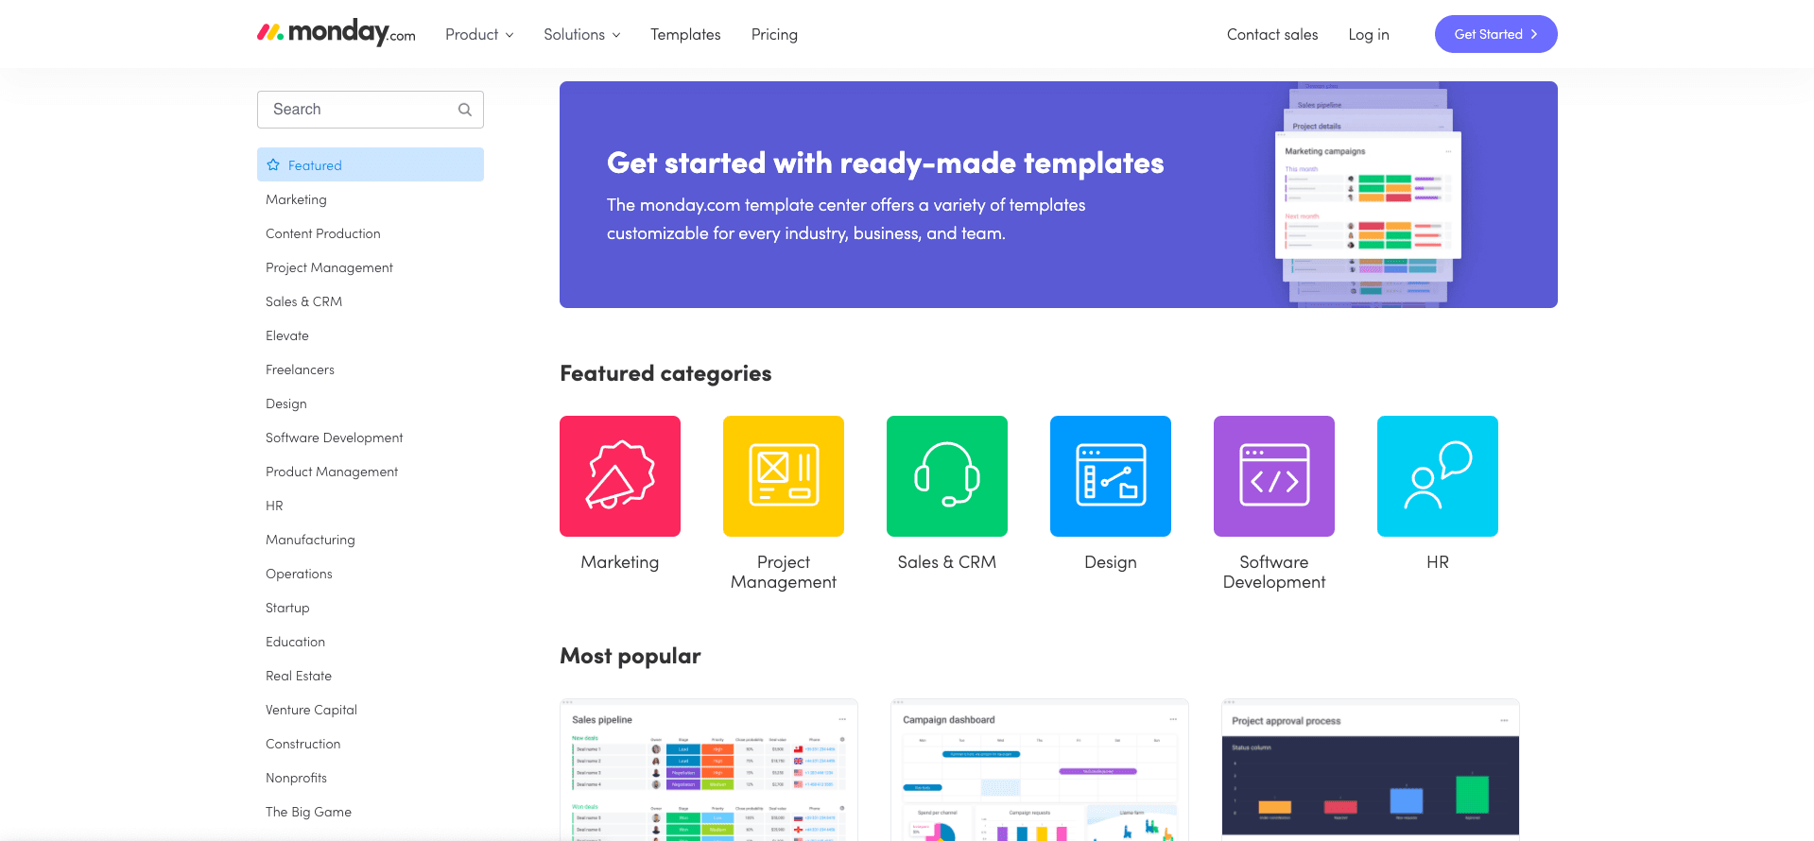Open the Marketing megaphone category tile
Screen dimensions: 1814x841
620,476
